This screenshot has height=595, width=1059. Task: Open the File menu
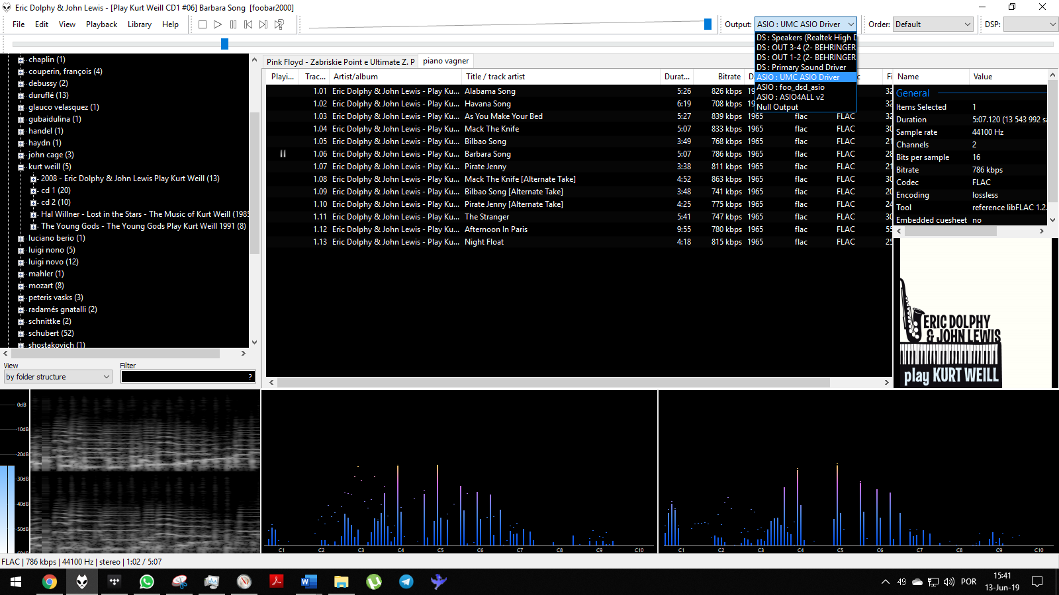tap(19, 24)
